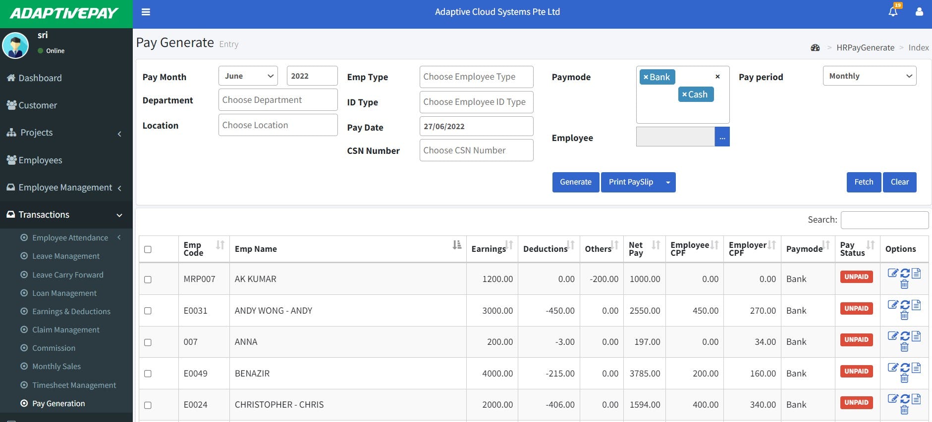Regenerate pay for ANDY WONG - ANDY
Screen dimensions: 932x422
(905, 305)
